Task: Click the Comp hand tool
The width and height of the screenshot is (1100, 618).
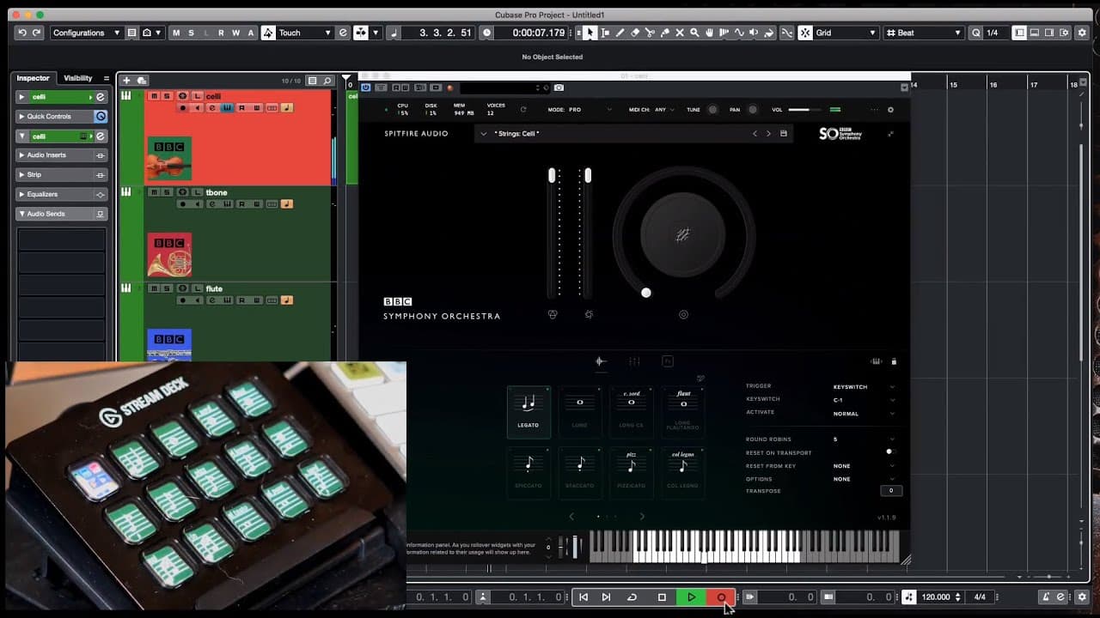Action: 710,33
